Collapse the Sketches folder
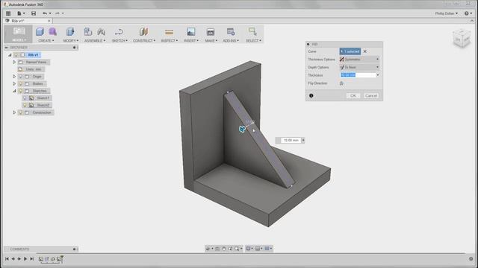Viewport: 478px width, 268px height. pos(14,91)
